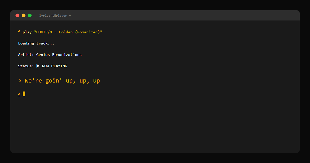Select the "Genius Romanizations" artist name
The width and height of the screenshot is (310, 163).
click(x=59, y=55)
